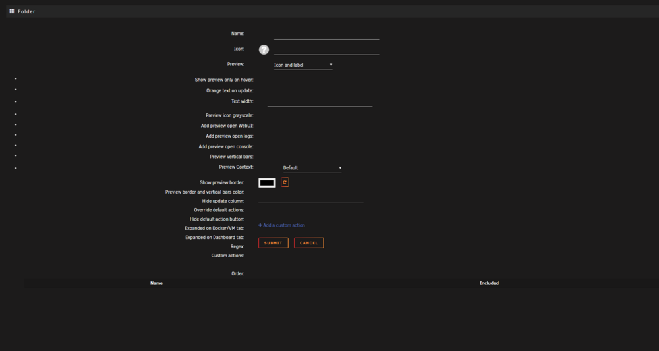Click the Expanded on Docker/VM tab label
This screenshot has width=659, height=351.
(x=214, y=229)
